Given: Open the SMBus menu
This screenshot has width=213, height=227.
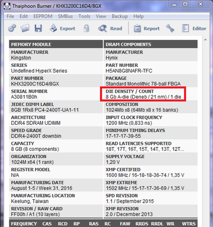Looking at the screenshot, I should coord(65,16).
